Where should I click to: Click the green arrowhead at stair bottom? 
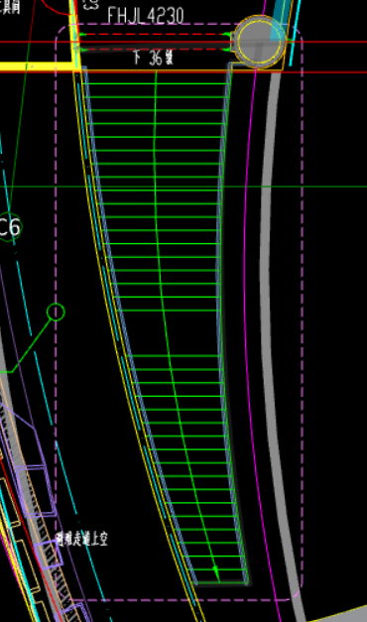click(216, 570)
